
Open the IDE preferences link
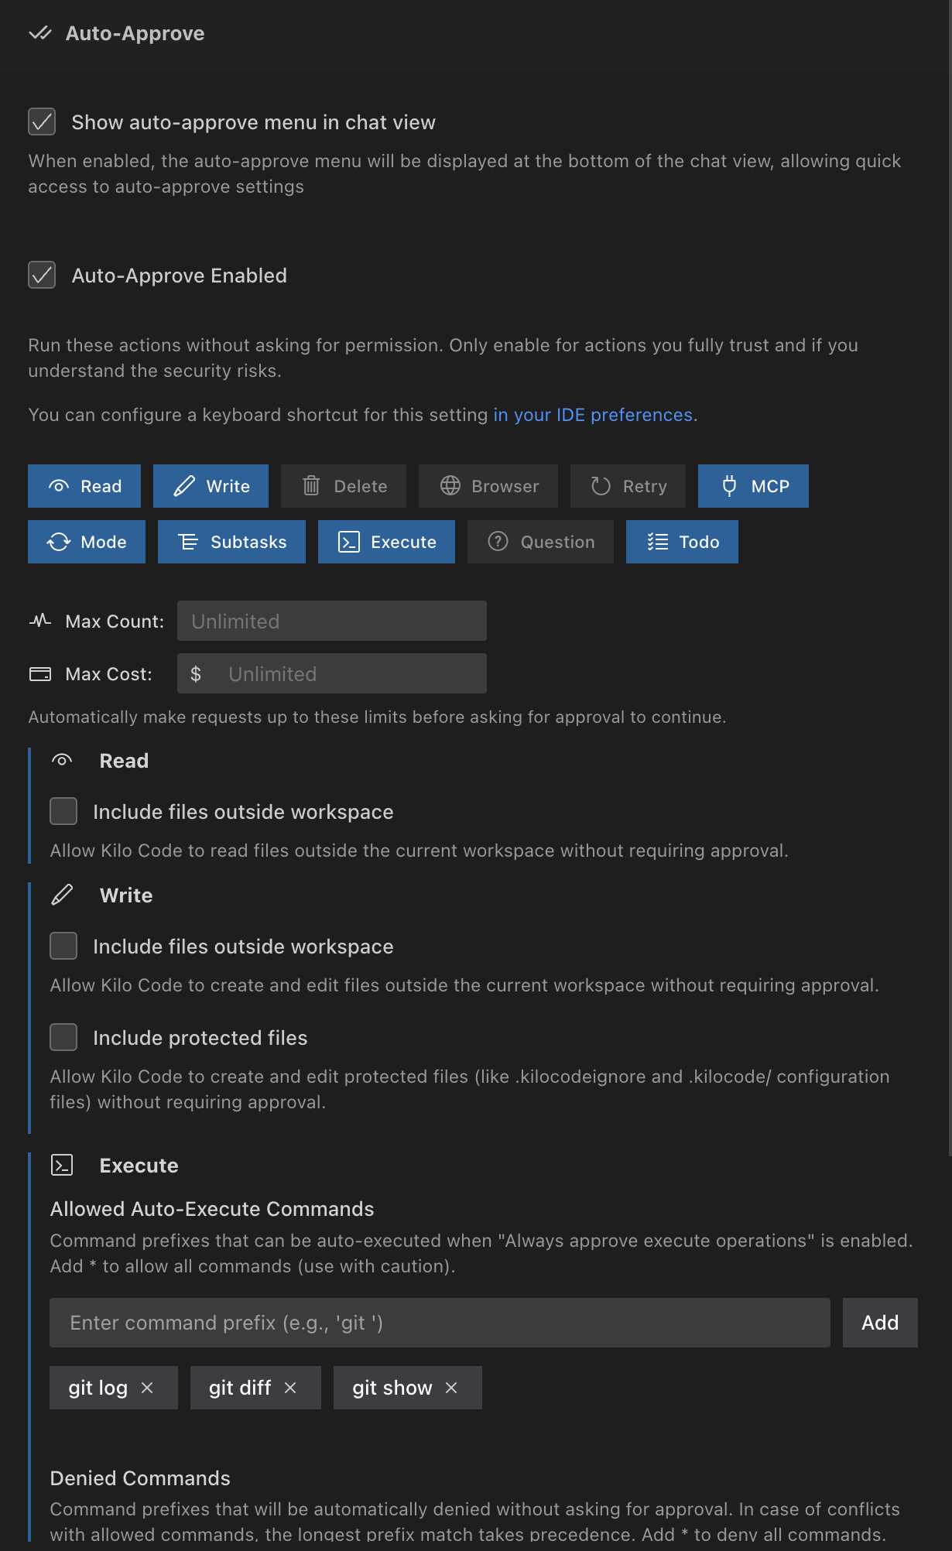point(593,415)
